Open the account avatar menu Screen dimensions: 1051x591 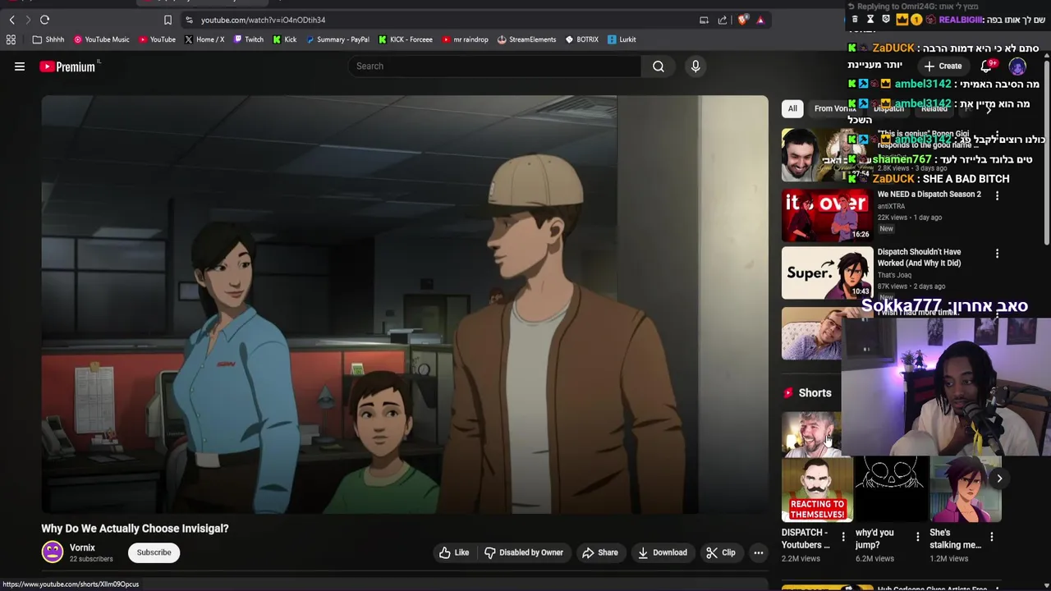[x=1017, y=66]
